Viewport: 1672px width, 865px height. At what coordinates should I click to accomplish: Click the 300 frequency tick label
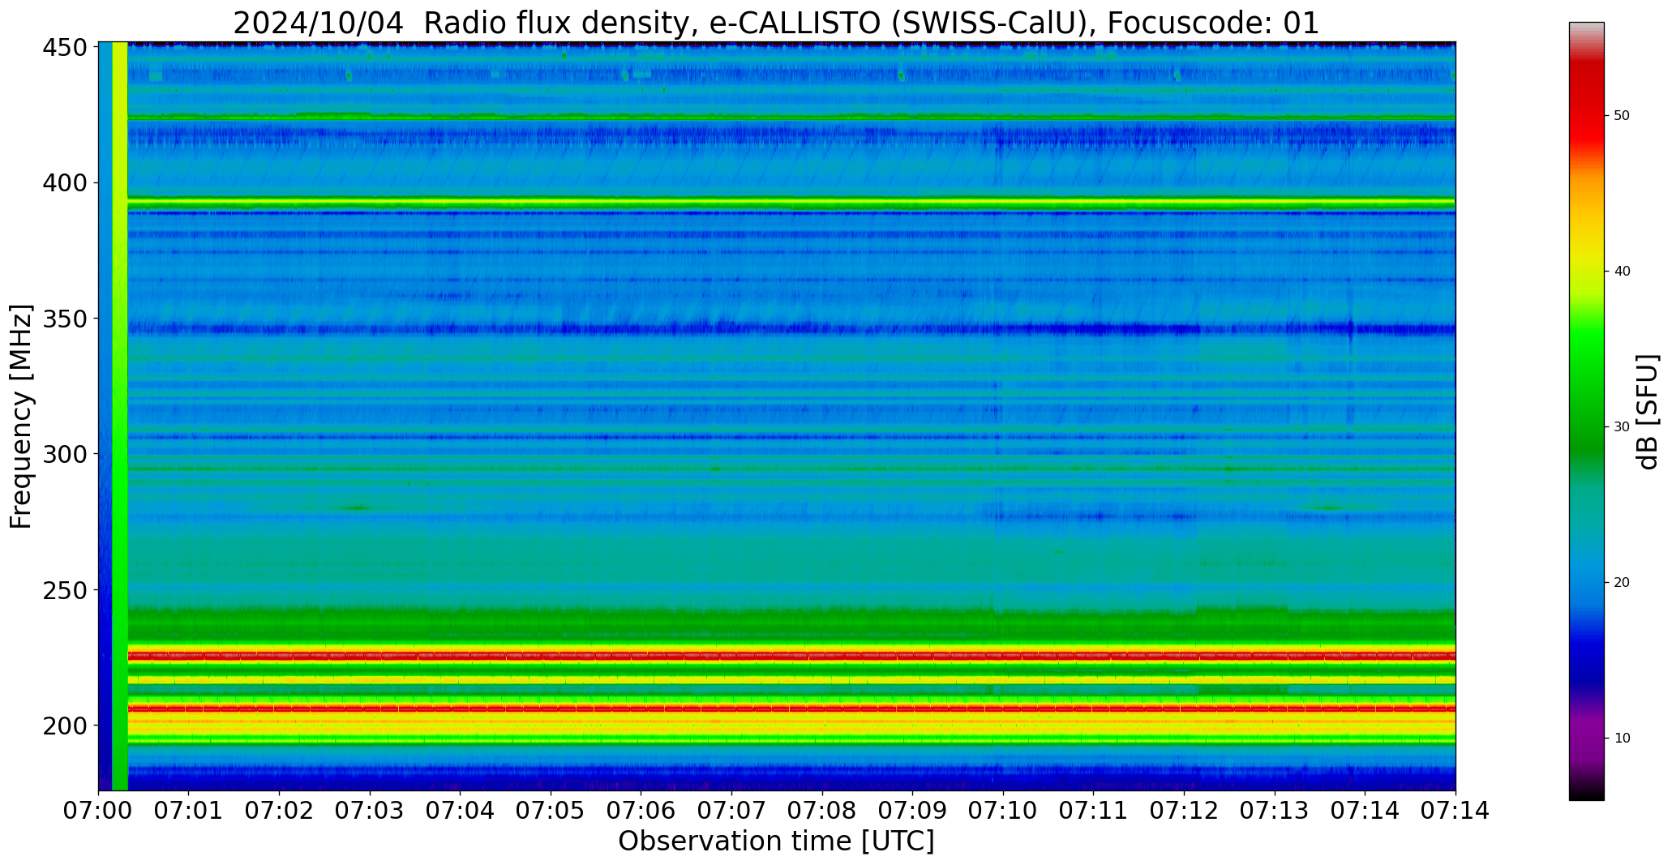tap(65, 454)
